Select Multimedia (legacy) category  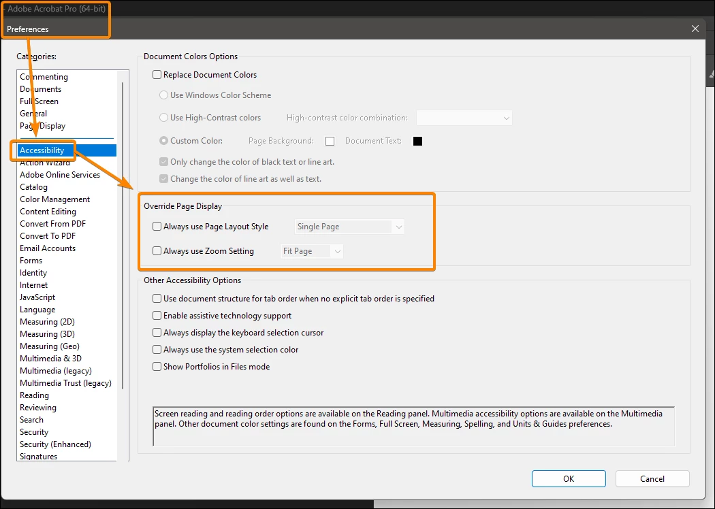pyautogui.click(x=56, y=371)
